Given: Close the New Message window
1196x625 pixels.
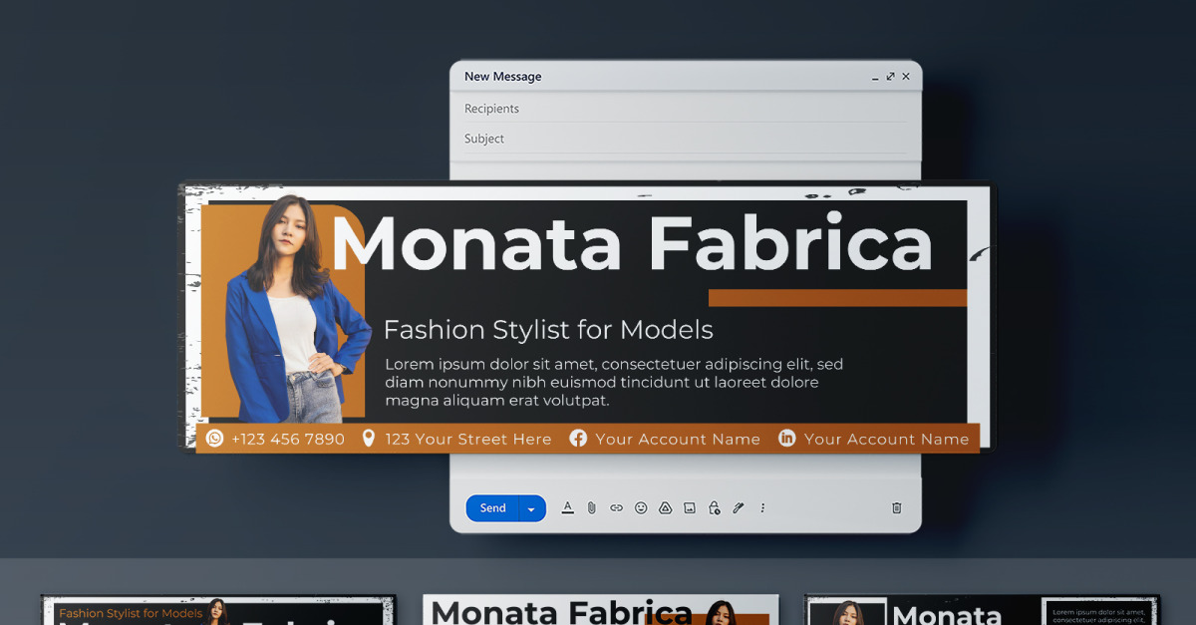Looking at the screenshot, I should point(906,77).
